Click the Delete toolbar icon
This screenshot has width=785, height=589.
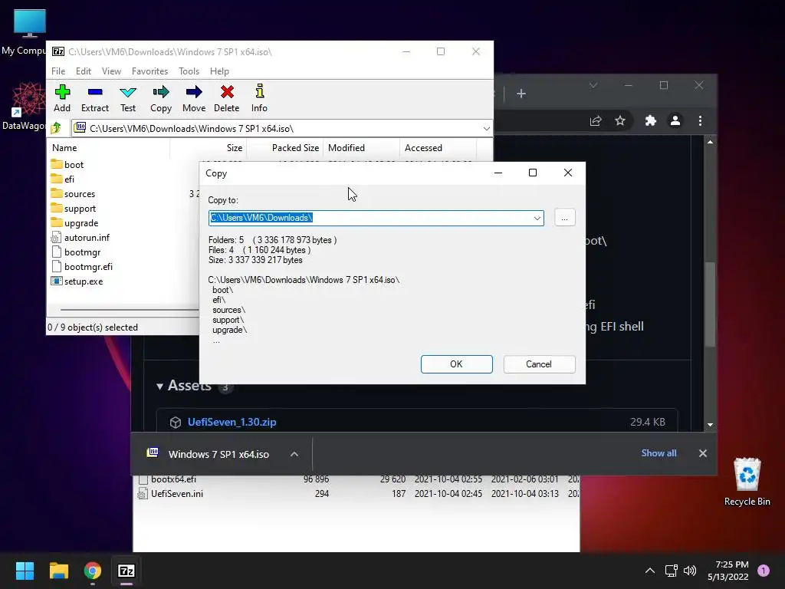(227, 98)
